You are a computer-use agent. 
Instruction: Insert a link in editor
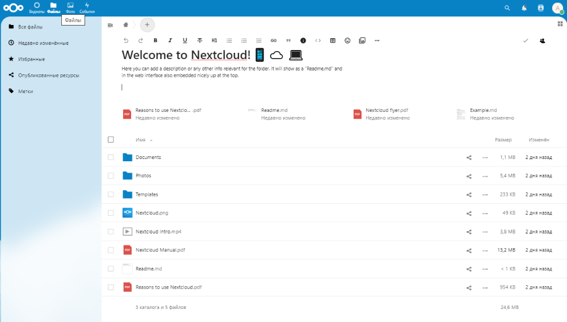pos(274,40)
